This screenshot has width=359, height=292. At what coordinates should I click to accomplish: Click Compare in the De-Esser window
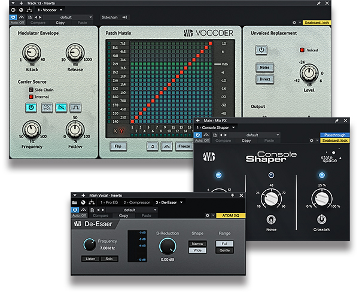[101, 215]
